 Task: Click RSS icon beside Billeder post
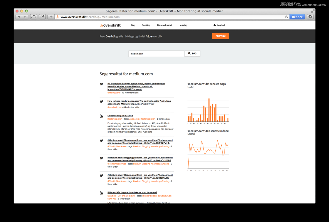pos(101,193)
